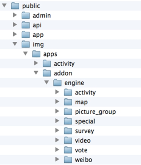The width and height of the screenshot is (141, 165).
Task: Expand activity folder triangle under apps
Action: (36, 63)
